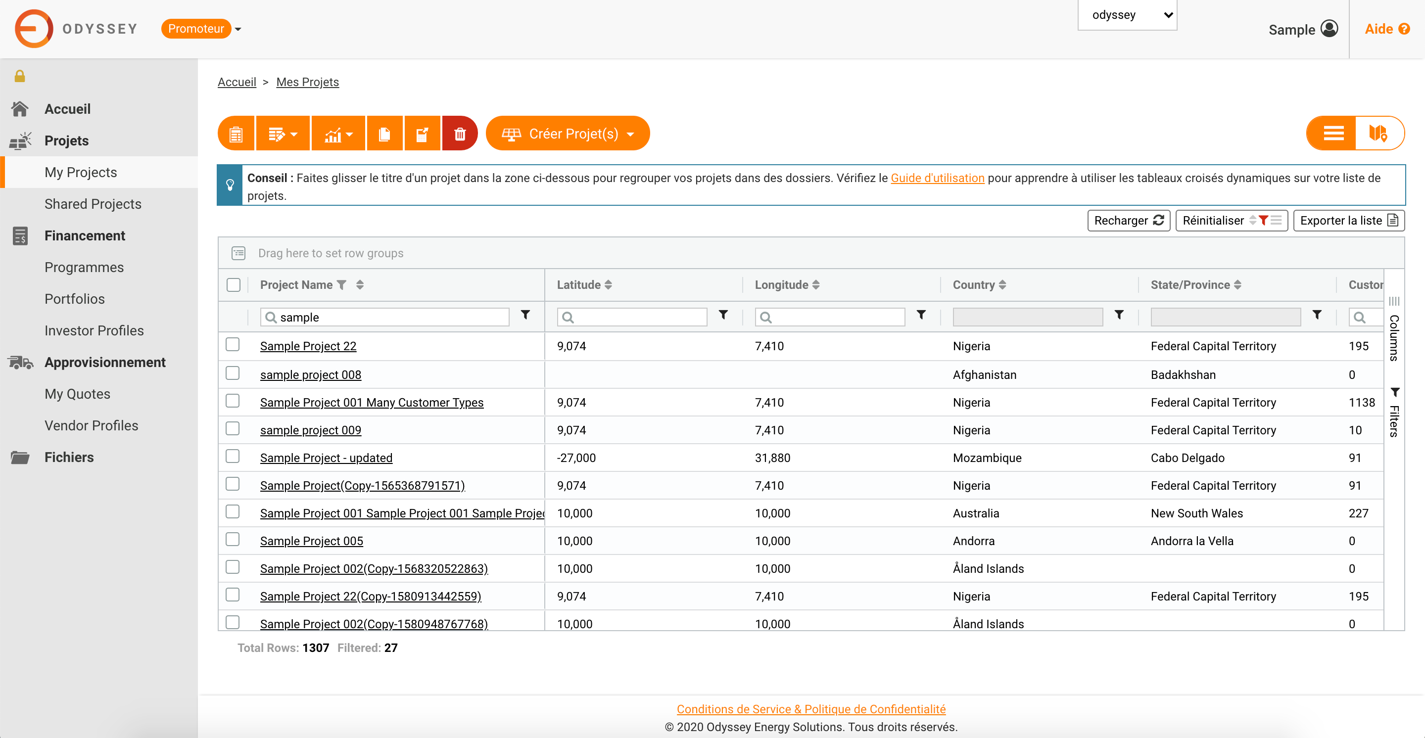Open the odyssey select box
This screenshot has width=1425, height=738.
coord(1127,15)
